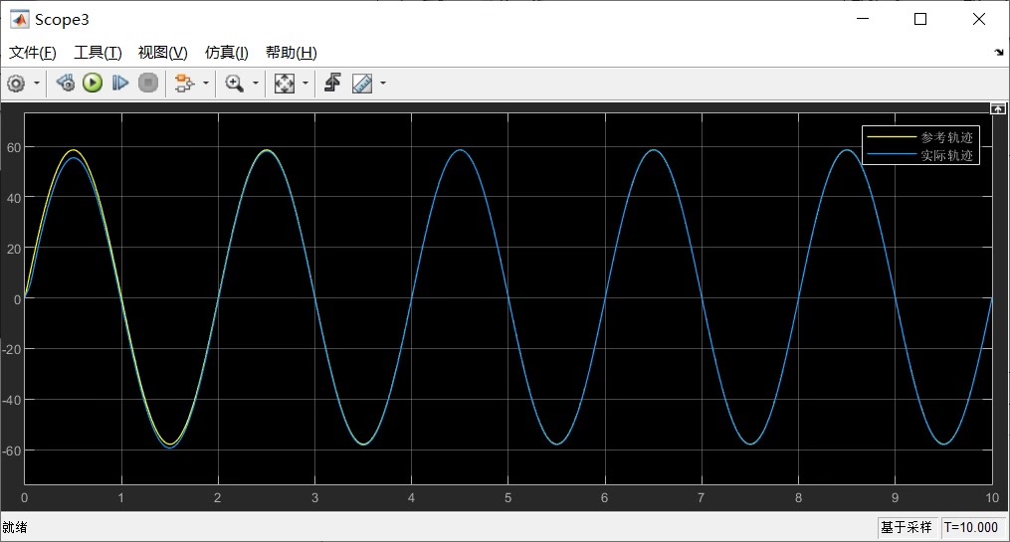Open the 文件(F) menu
The width and height of the screenshot is (1010, 542).
33,53
